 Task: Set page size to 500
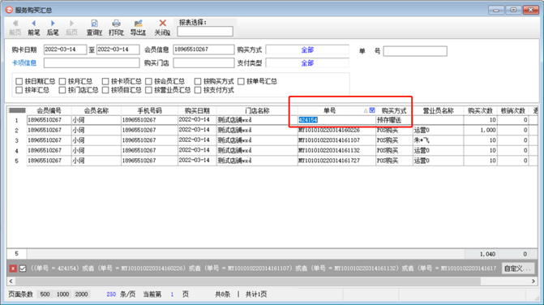pyautogui.click(x=45, y=294)
